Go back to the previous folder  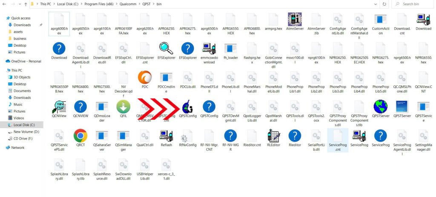tap(5, 4)
